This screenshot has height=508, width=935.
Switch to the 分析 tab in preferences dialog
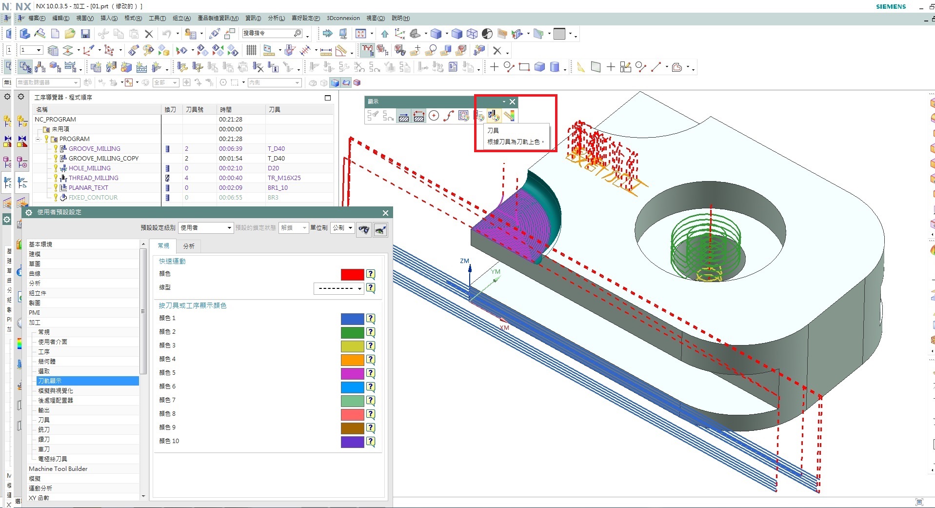click(x=189, y=246)
